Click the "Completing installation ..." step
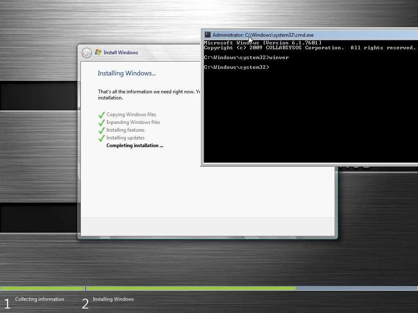The image size is (418, 313). (x=135, y=145)
